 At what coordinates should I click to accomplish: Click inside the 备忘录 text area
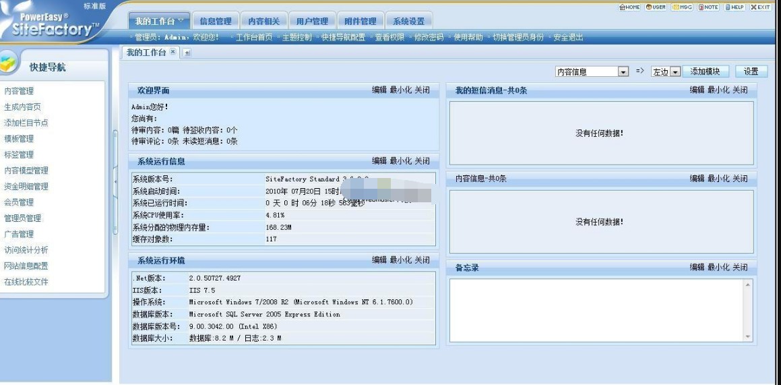(596, 310)
